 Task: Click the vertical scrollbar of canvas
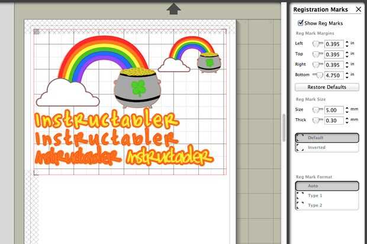[284, 128]
